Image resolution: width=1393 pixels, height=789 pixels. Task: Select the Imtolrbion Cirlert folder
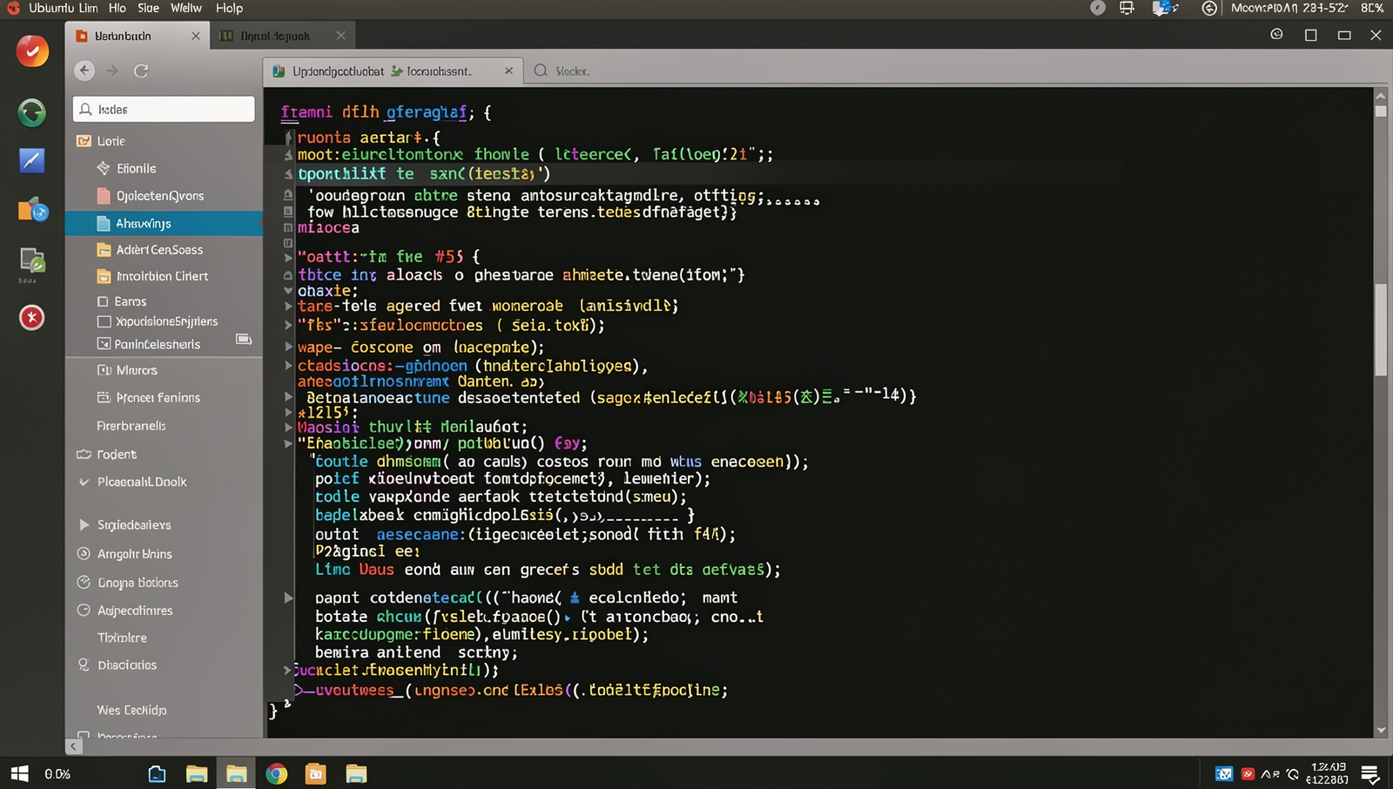(x=164, y=276)
